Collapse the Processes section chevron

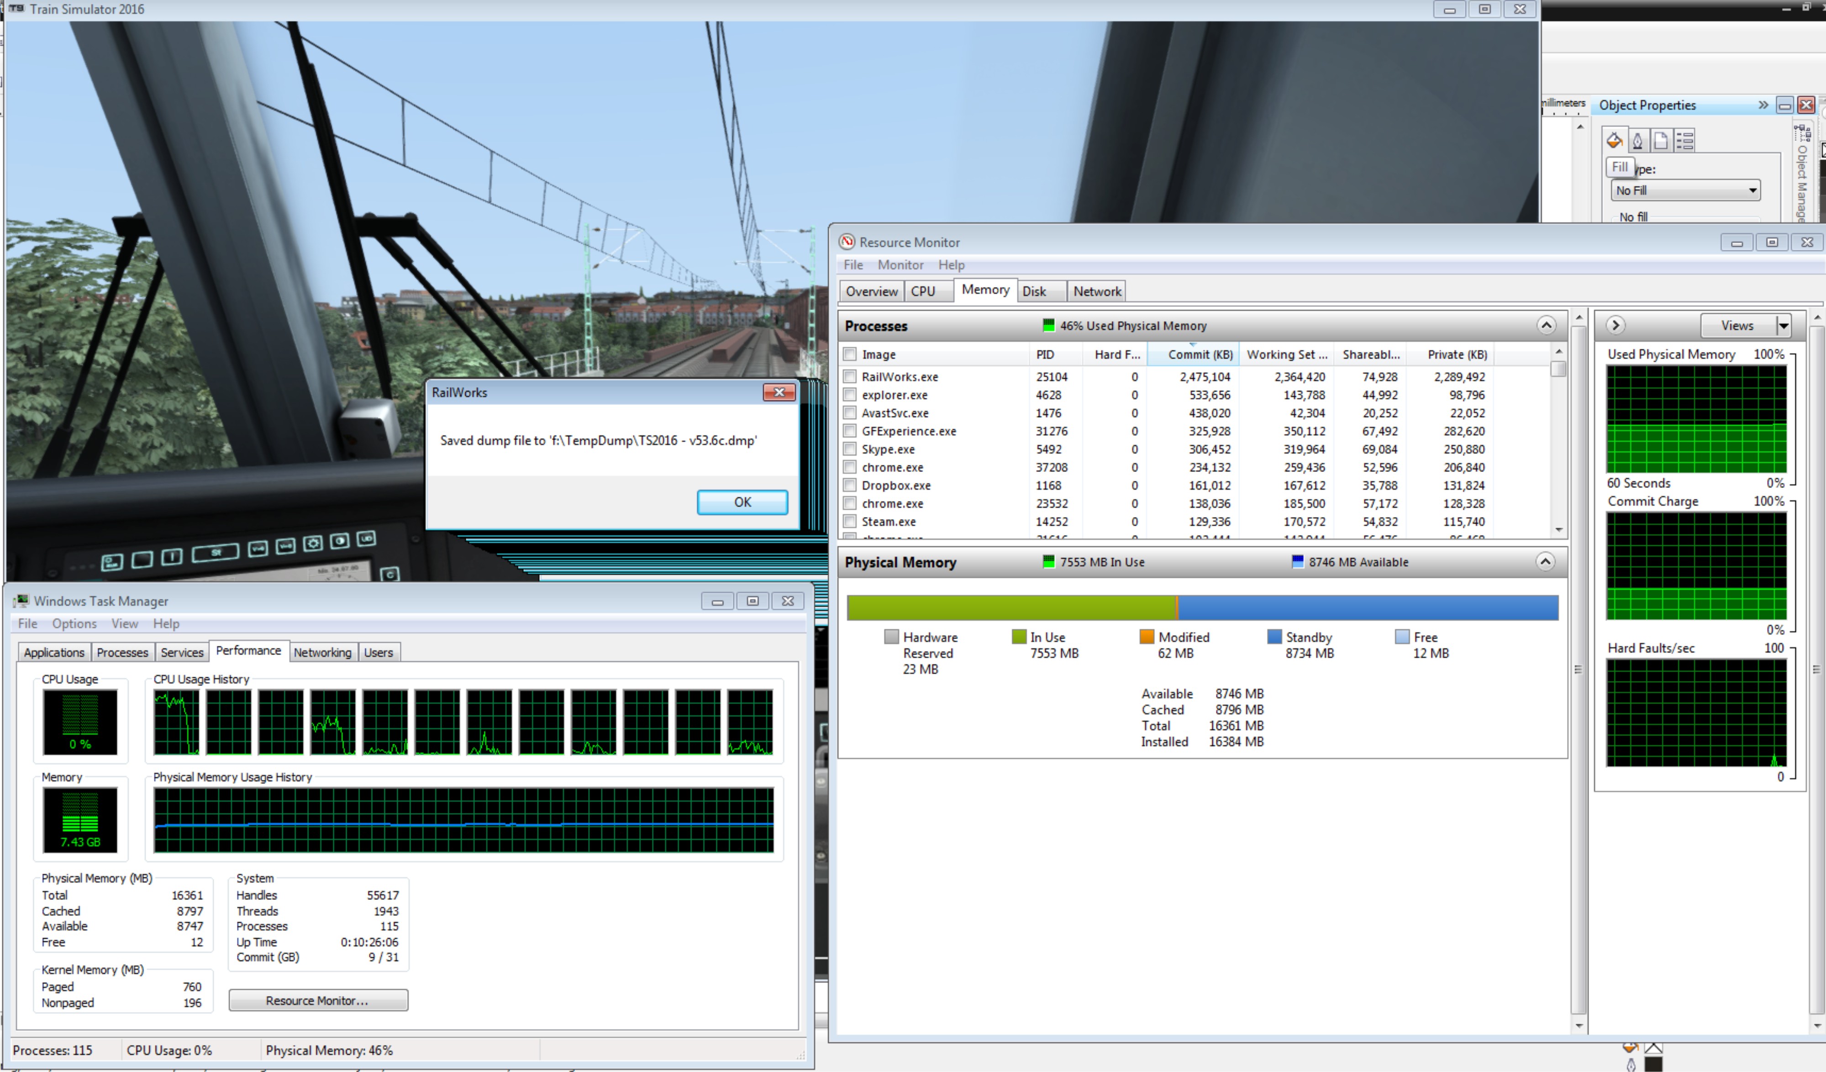point(1546,326)
